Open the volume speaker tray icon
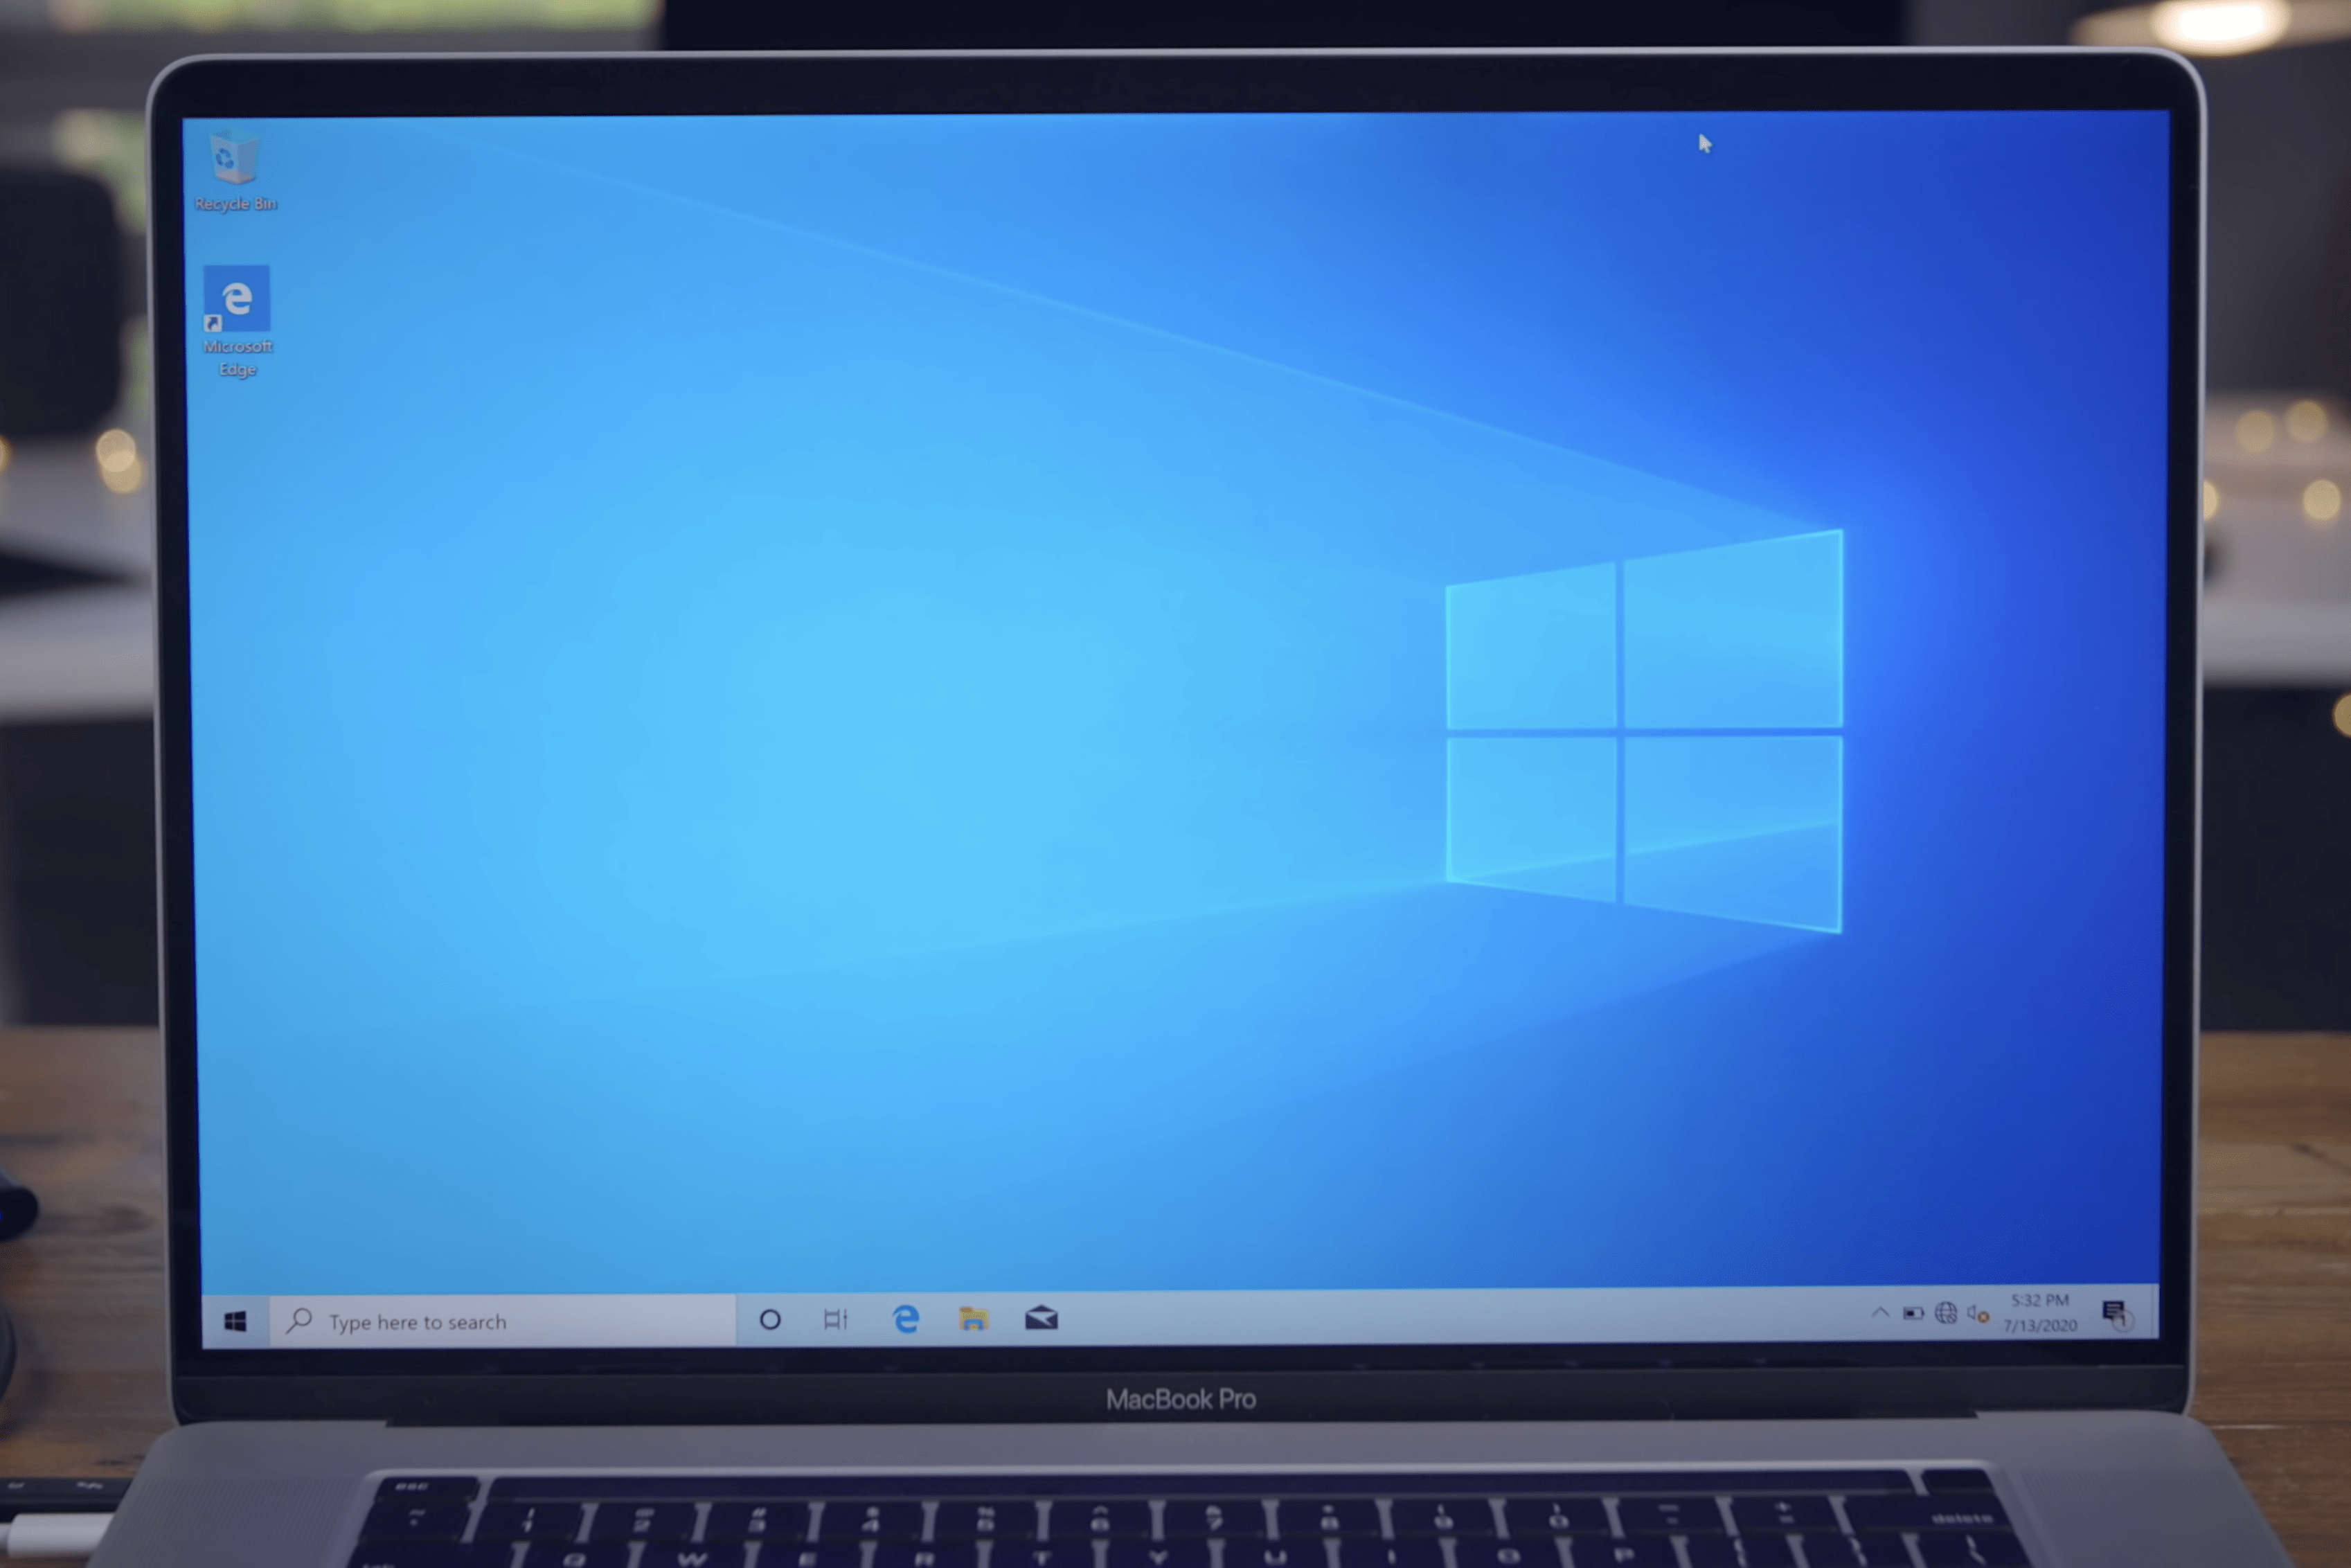 pos(1977,1313)
